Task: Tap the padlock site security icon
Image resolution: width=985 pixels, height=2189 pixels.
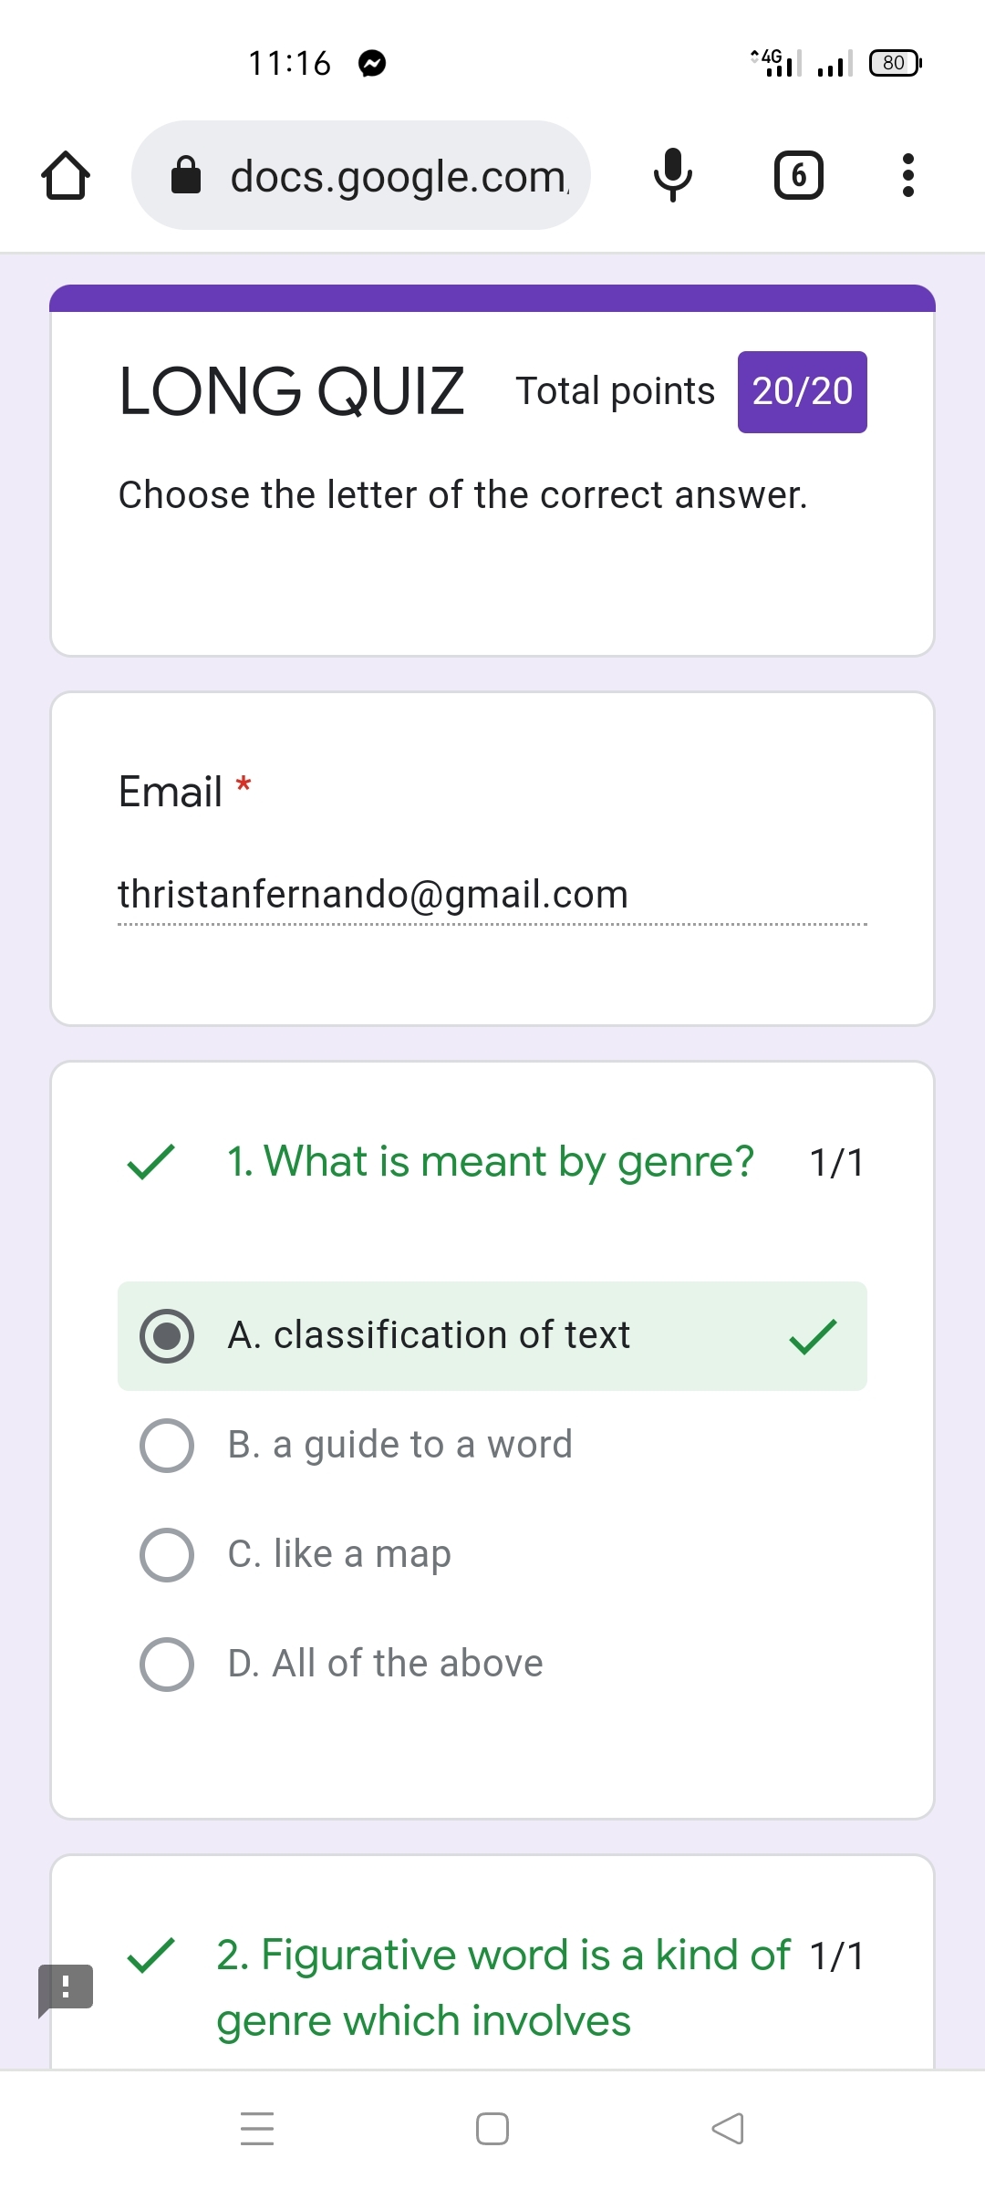Action: tap(186, 175)
